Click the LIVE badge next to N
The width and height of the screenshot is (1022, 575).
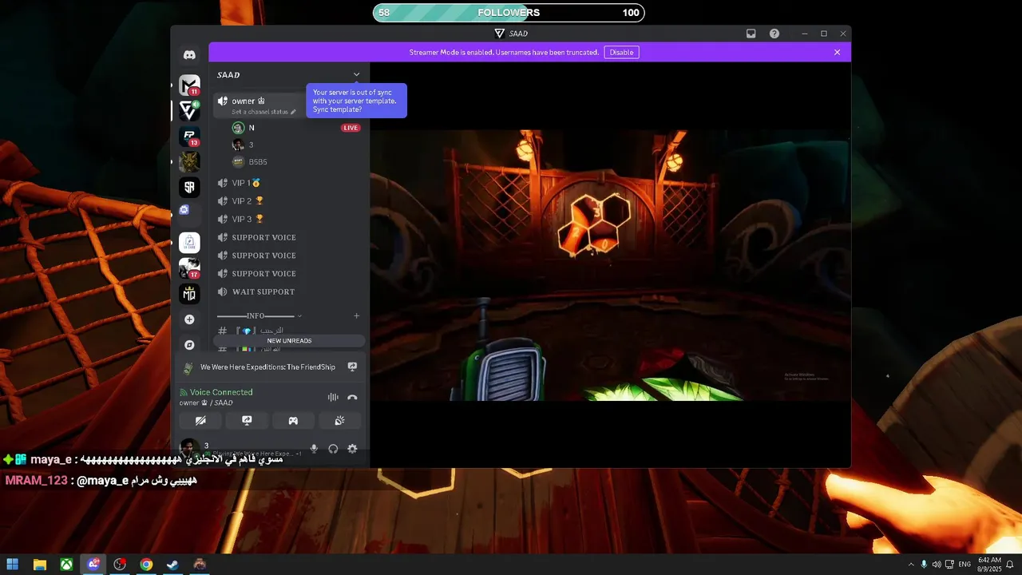click(351, 128)
